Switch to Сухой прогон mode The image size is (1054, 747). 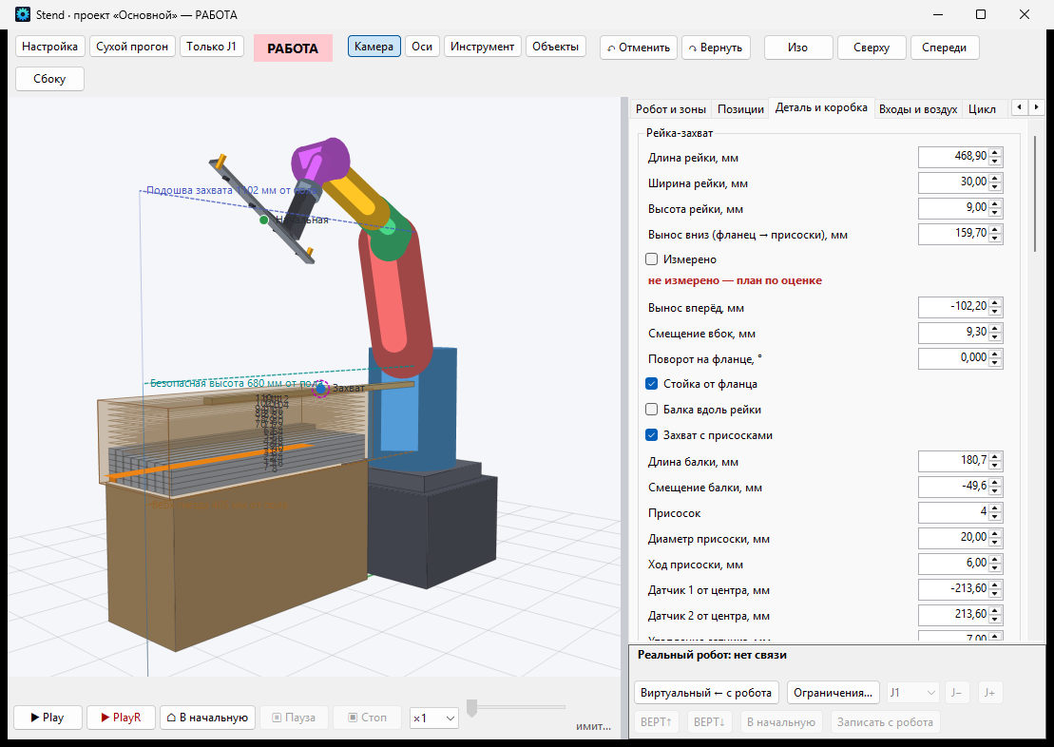(132, 47)
